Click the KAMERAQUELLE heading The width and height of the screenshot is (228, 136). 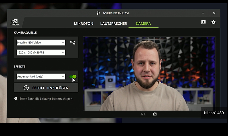coord(25,33)
